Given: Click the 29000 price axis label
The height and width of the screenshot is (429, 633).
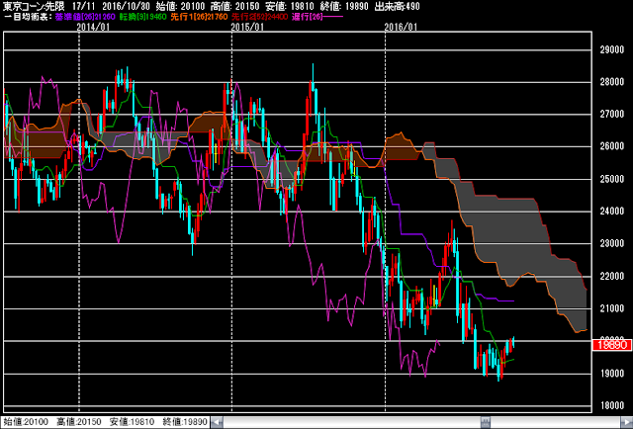Looking at the screenshot, I should click(612, 49).
